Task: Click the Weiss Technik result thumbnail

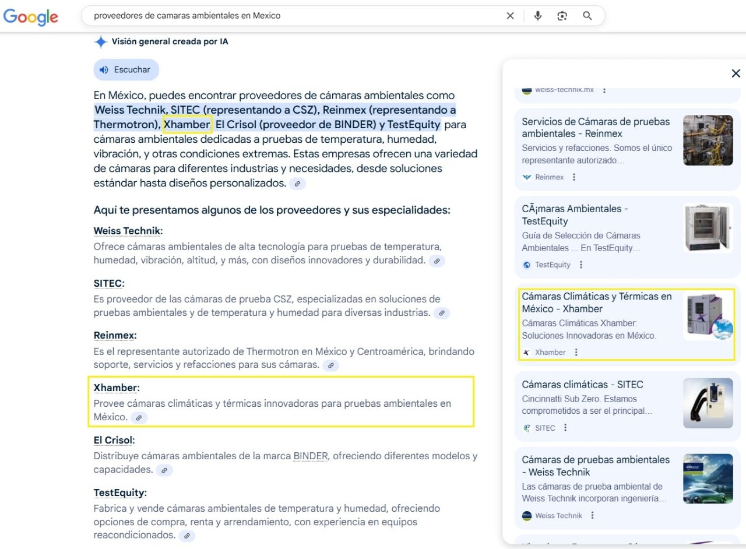Action: pyautogui.click(x=708, y=478)
